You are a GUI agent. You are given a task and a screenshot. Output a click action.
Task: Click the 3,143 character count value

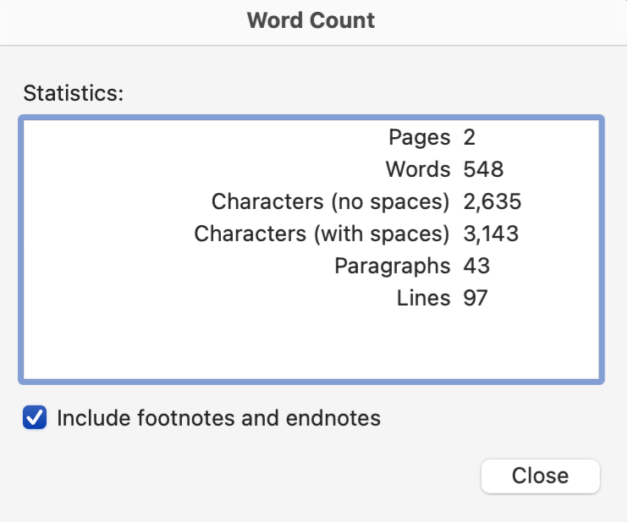[491, 234]
